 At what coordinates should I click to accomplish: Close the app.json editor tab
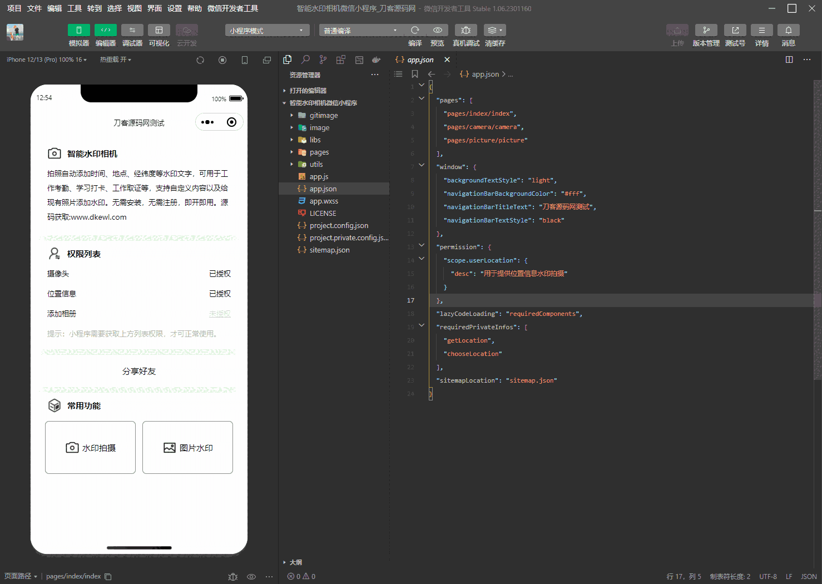[x=447, y=60]
